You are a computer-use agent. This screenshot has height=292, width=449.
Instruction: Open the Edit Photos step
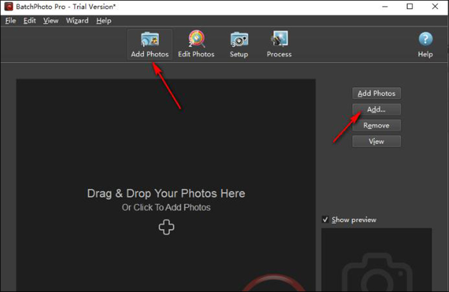pos(196,44)
